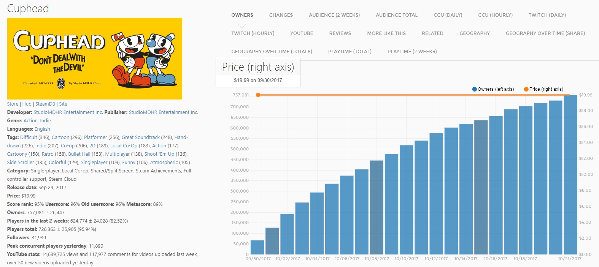The height and width of the screenshot is (267, 599).
Task: Open the Difficult tag
Action: pos(29,137)
